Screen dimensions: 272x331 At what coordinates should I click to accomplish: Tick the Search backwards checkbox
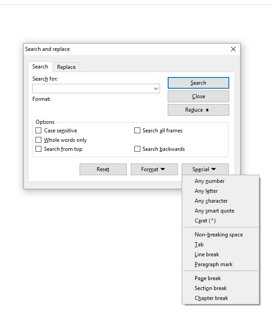[138, 149]
